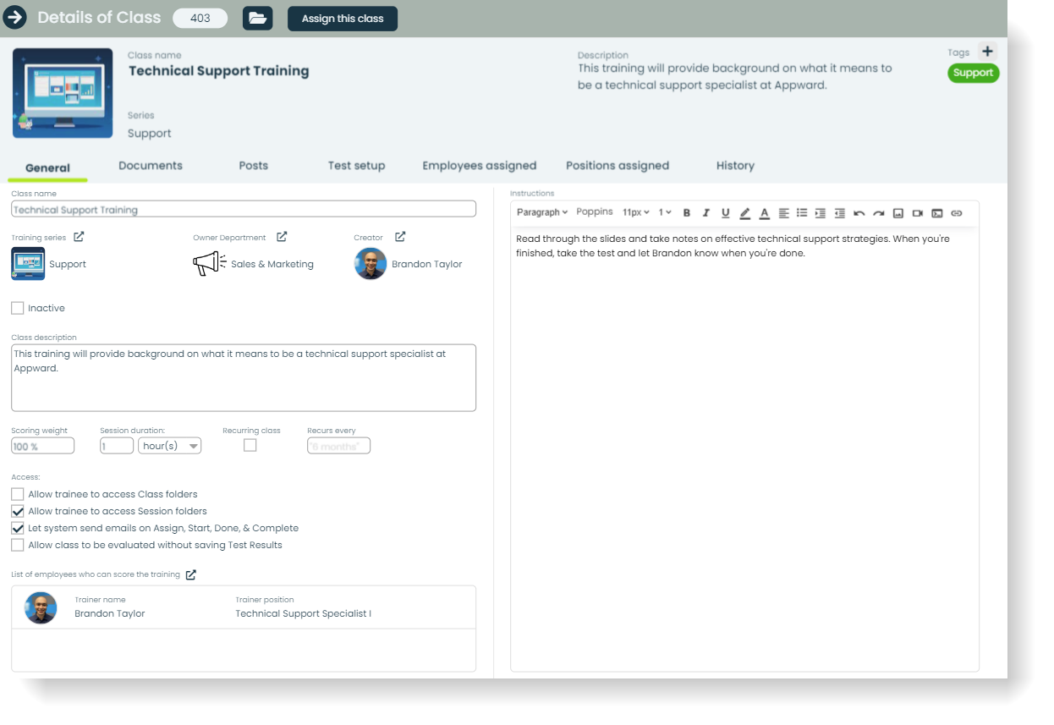Open Training series external link icon

[79, 237]
